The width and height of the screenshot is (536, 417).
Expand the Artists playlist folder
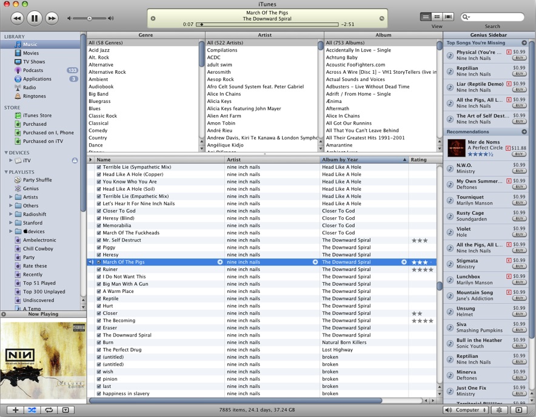[x=11, y=197]
